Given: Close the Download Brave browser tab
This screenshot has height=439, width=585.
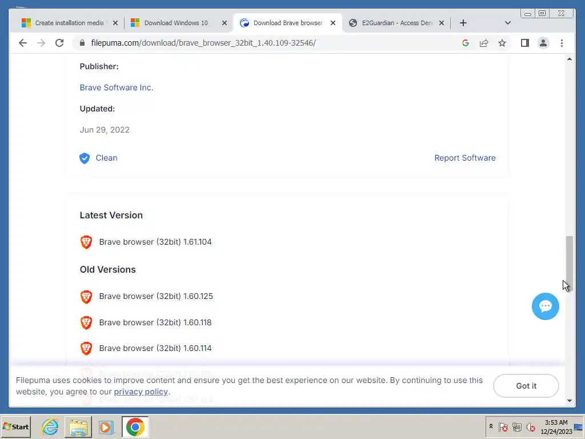Looking at the screenshot, I should [333, 23].
